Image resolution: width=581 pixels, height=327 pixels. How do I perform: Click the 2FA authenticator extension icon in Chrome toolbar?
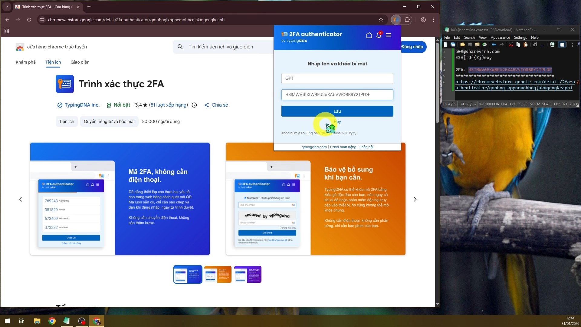point(396,20)
